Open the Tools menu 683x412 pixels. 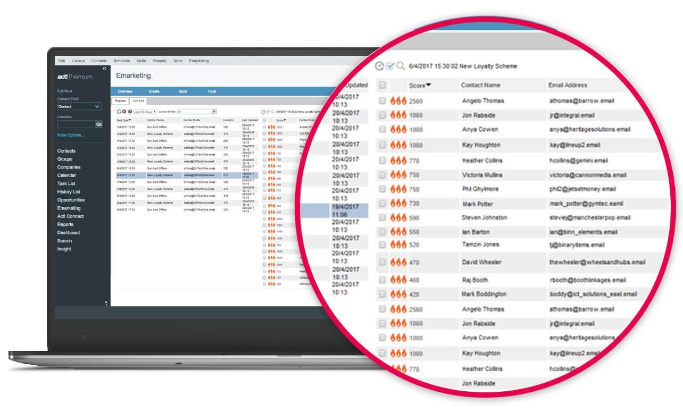(x=178, y=61)
